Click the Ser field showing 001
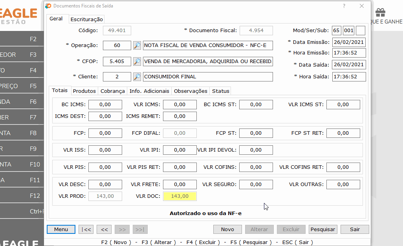The image size is (403, 246). [348, 31]
